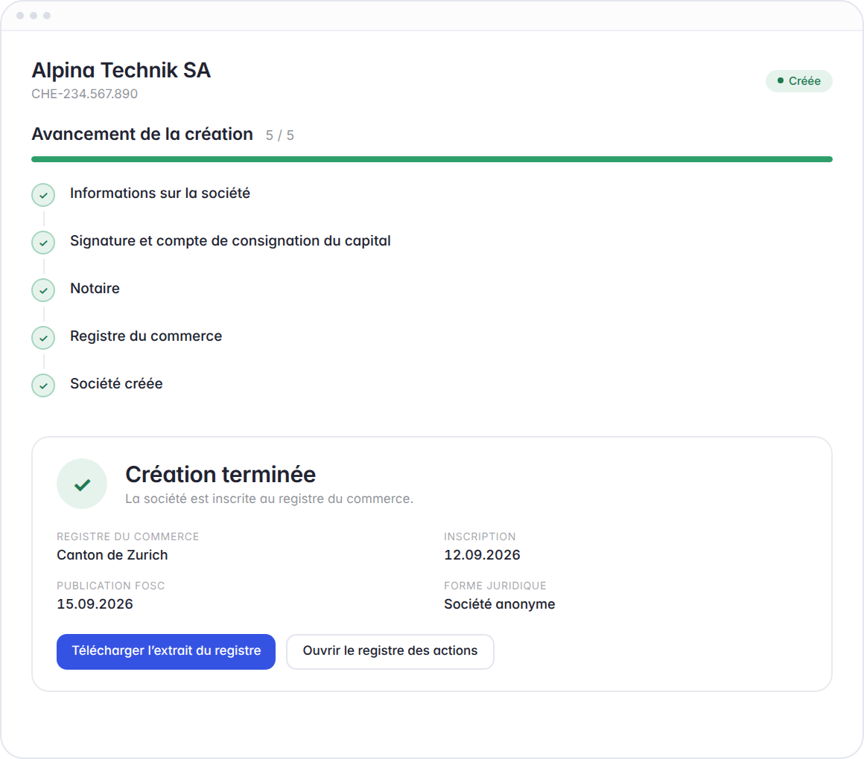Click the large checkmark next to Création terminée
Viewport: 864px width, 759px height.
[x=82, y=484]
